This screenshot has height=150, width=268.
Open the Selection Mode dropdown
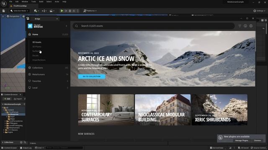pyautogui.click(x=19, y=11)
